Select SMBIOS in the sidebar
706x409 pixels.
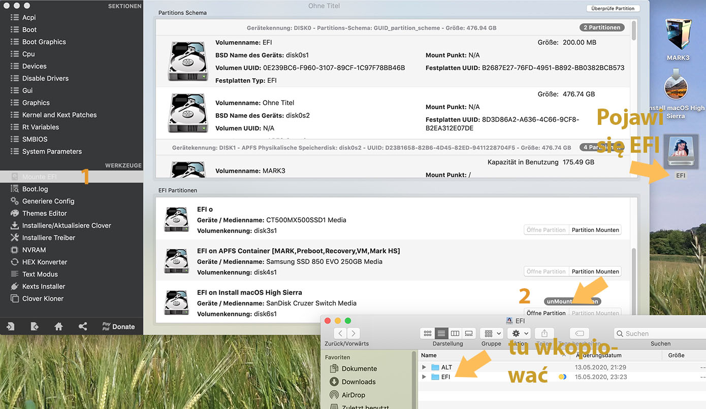coord(35,139)
